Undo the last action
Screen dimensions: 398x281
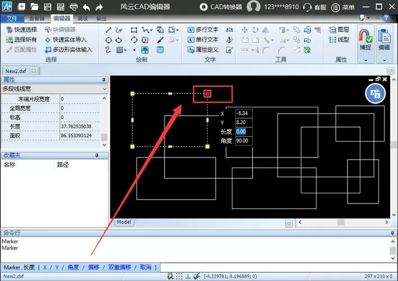pos(86,7)
